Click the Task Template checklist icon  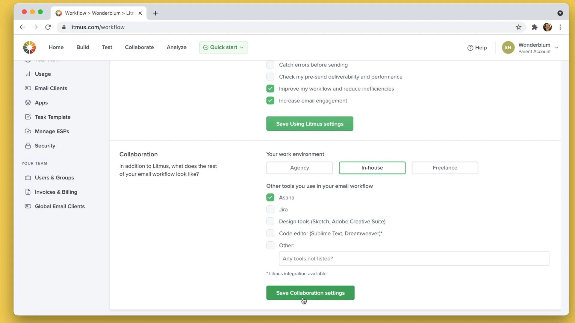[x=28, y=117]
